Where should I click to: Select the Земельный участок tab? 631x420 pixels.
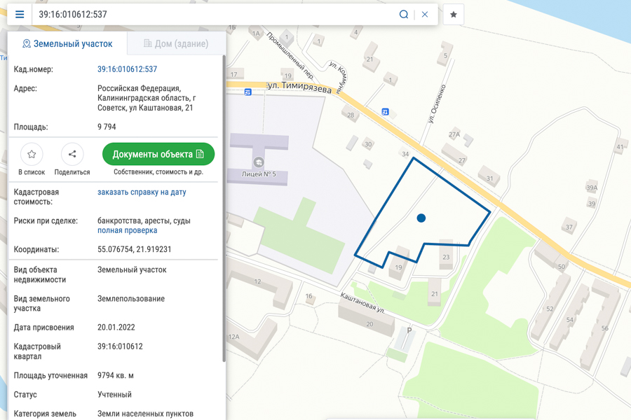coord(67,43)
